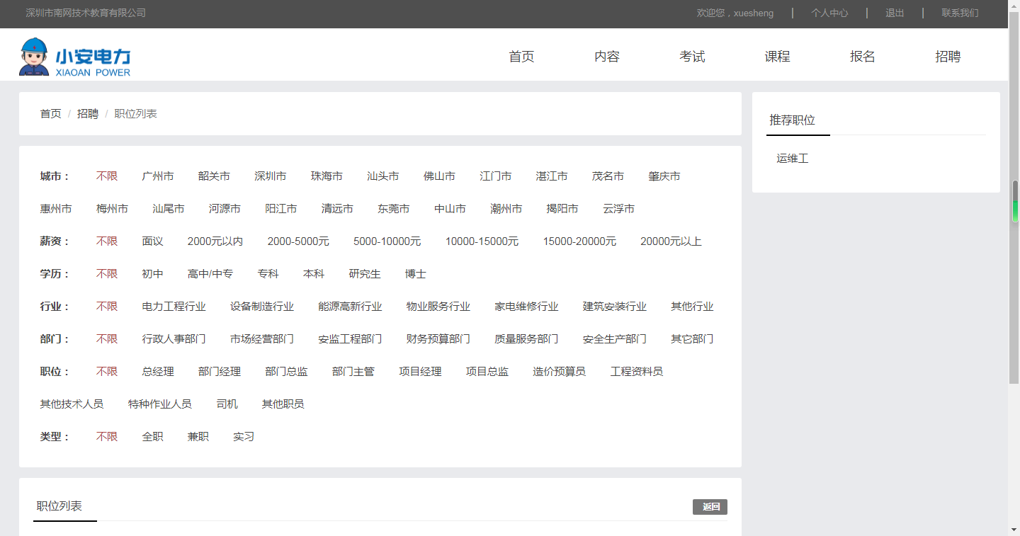The width and height of the screenshot is (1020, 536).
Task: Switch to the 课程 navigation tab
Action: pos(778,57)
